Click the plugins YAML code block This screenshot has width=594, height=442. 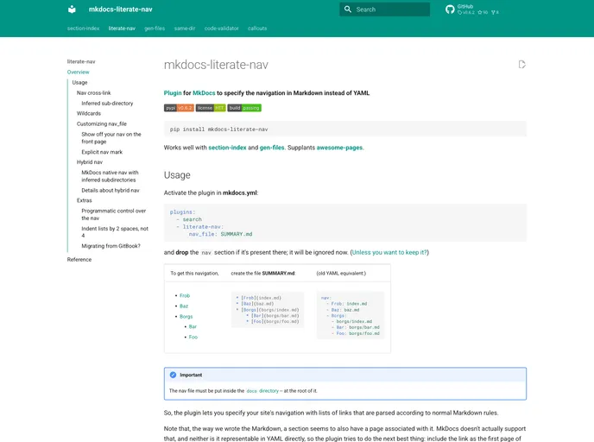click(345, 223)
